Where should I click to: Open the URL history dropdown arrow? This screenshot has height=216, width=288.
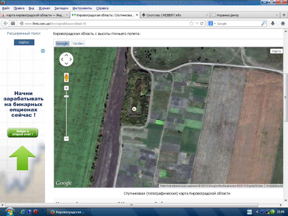point(197,24)
